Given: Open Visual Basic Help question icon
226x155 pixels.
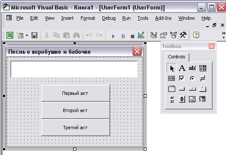Looking at the screenshot, I should [x=196, y=35].
